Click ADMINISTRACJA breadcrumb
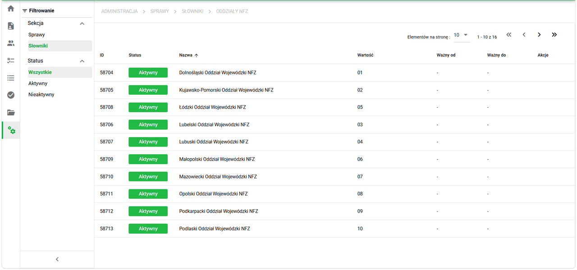The image size is (577, 270). 119,11
